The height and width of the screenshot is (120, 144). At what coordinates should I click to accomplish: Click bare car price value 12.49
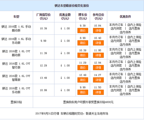pos(83,75)
